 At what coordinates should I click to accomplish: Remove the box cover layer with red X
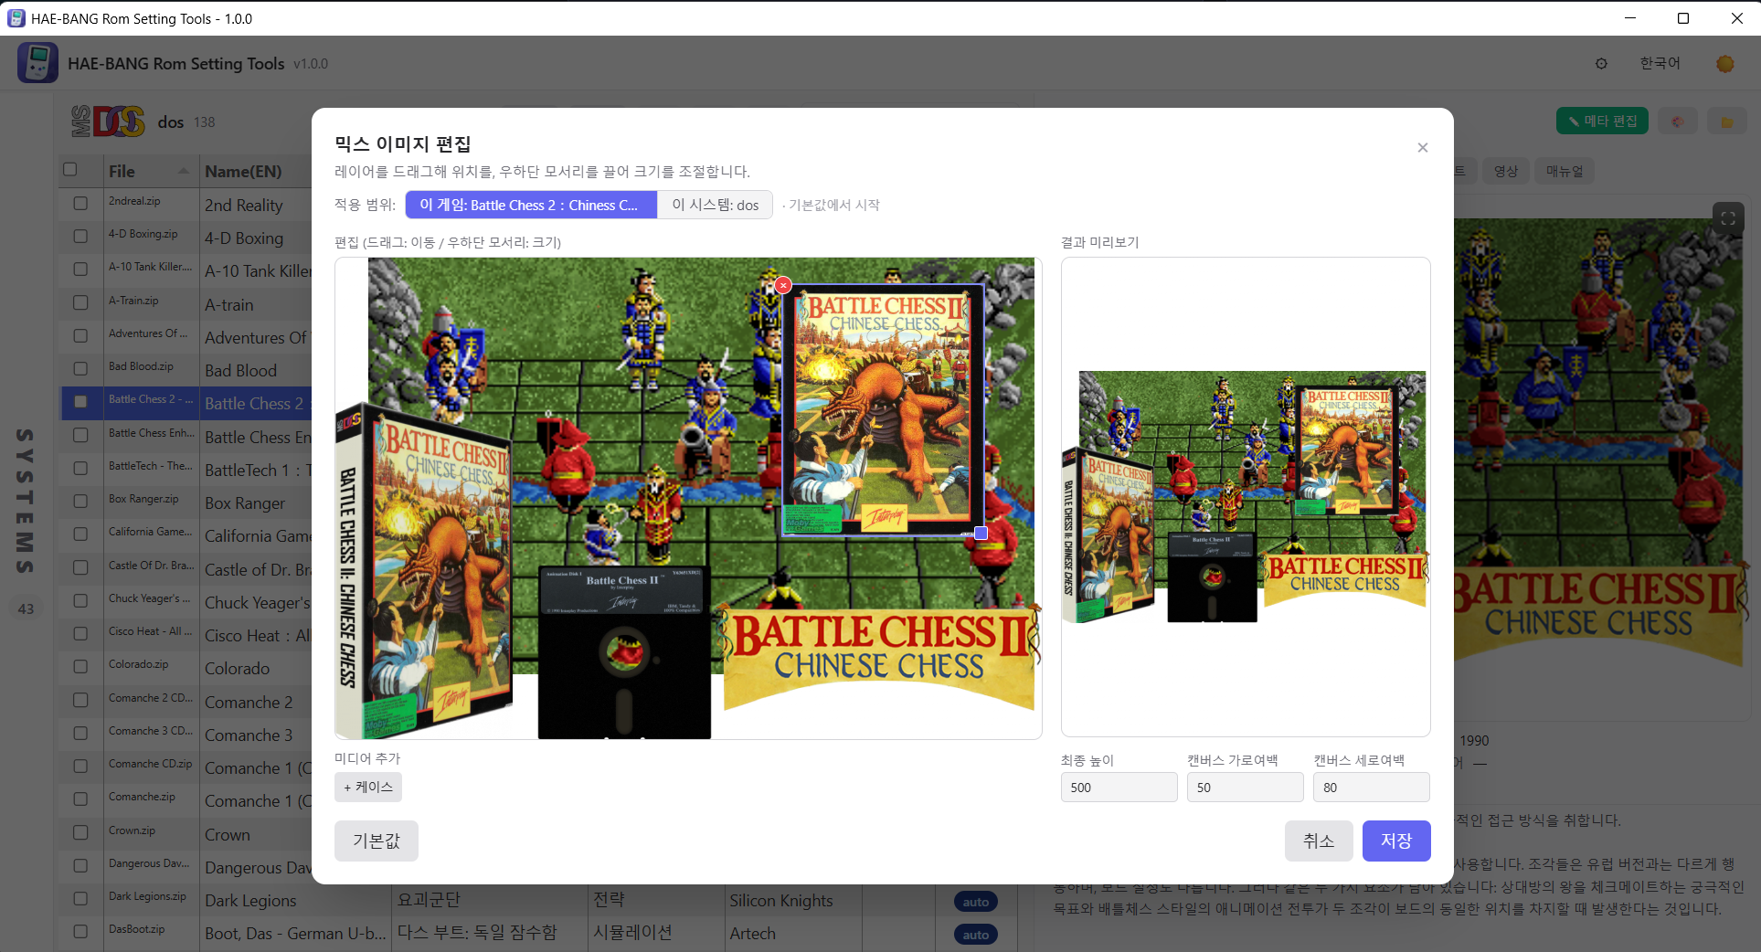[x=783, y=285]
